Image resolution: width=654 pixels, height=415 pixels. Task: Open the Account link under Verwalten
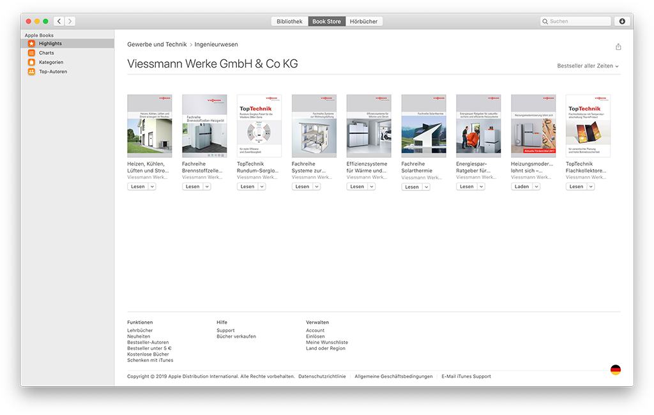pyautogui.click(x=316, y=330)
